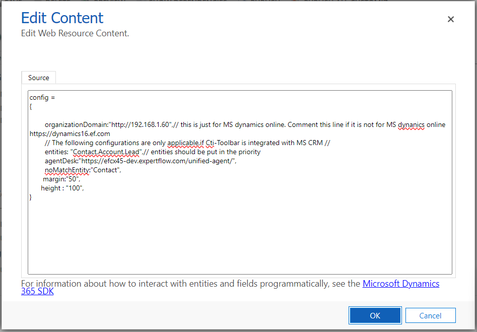Place cursor in entities "Contact,Account,Lead" value

(x=106, y=152)
